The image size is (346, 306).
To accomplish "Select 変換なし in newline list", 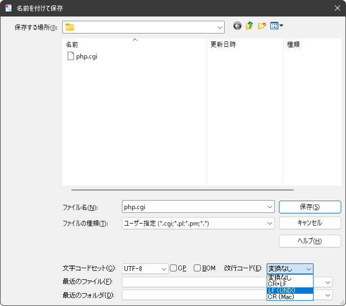I will [290, 278].
